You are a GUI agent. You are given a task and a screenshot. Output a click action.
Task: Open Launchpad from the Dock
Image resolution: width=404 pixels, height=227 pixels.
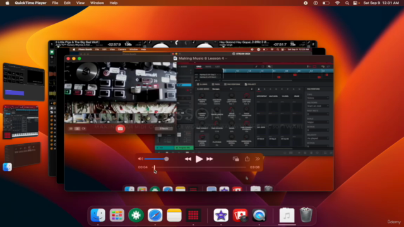pos(117,215)
